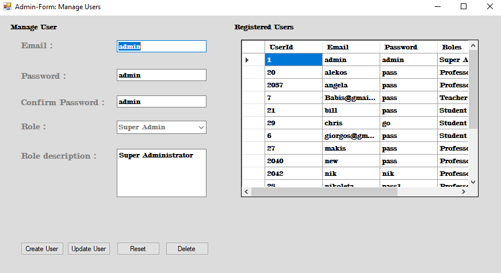Viewport: 501px width, 273px height.
Task: Click the grid's horizontal scrollbar right arrow
Action: (x=464, y=191)
